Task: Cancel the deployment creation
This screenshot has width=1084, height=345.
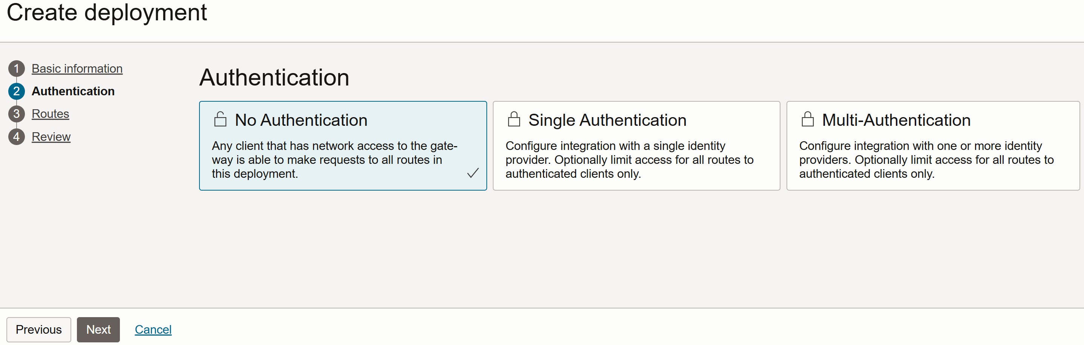Action: [x=153, y=330]
